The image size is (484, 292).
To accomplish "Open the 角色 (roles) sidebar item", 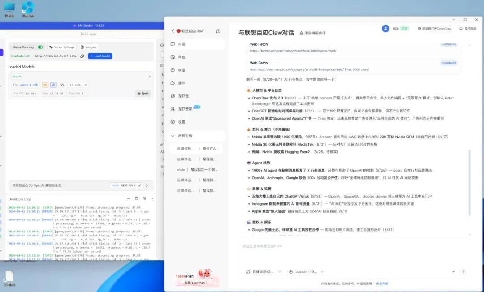I will pyautogui.click(x=196, y=57).
